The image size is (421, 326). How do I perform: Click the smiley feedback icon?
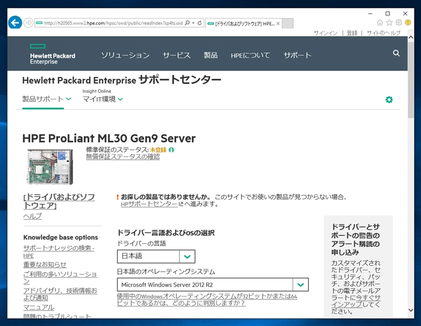point(408,23)
